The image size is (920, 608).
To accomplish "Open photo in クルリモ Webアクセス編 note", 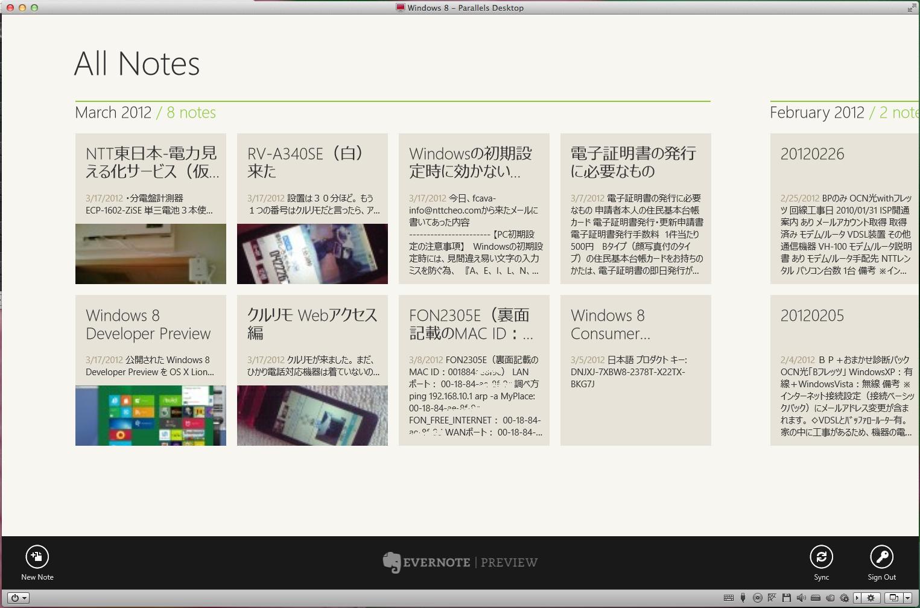I will pyautogui.click(x=312, y=415).
